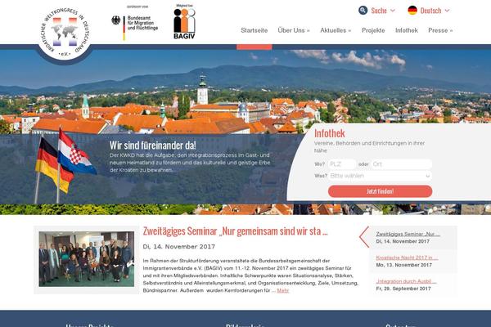Open the Deutsch language dropdown
The height and width of the screenshot is (327, 491).
[435, 11]
